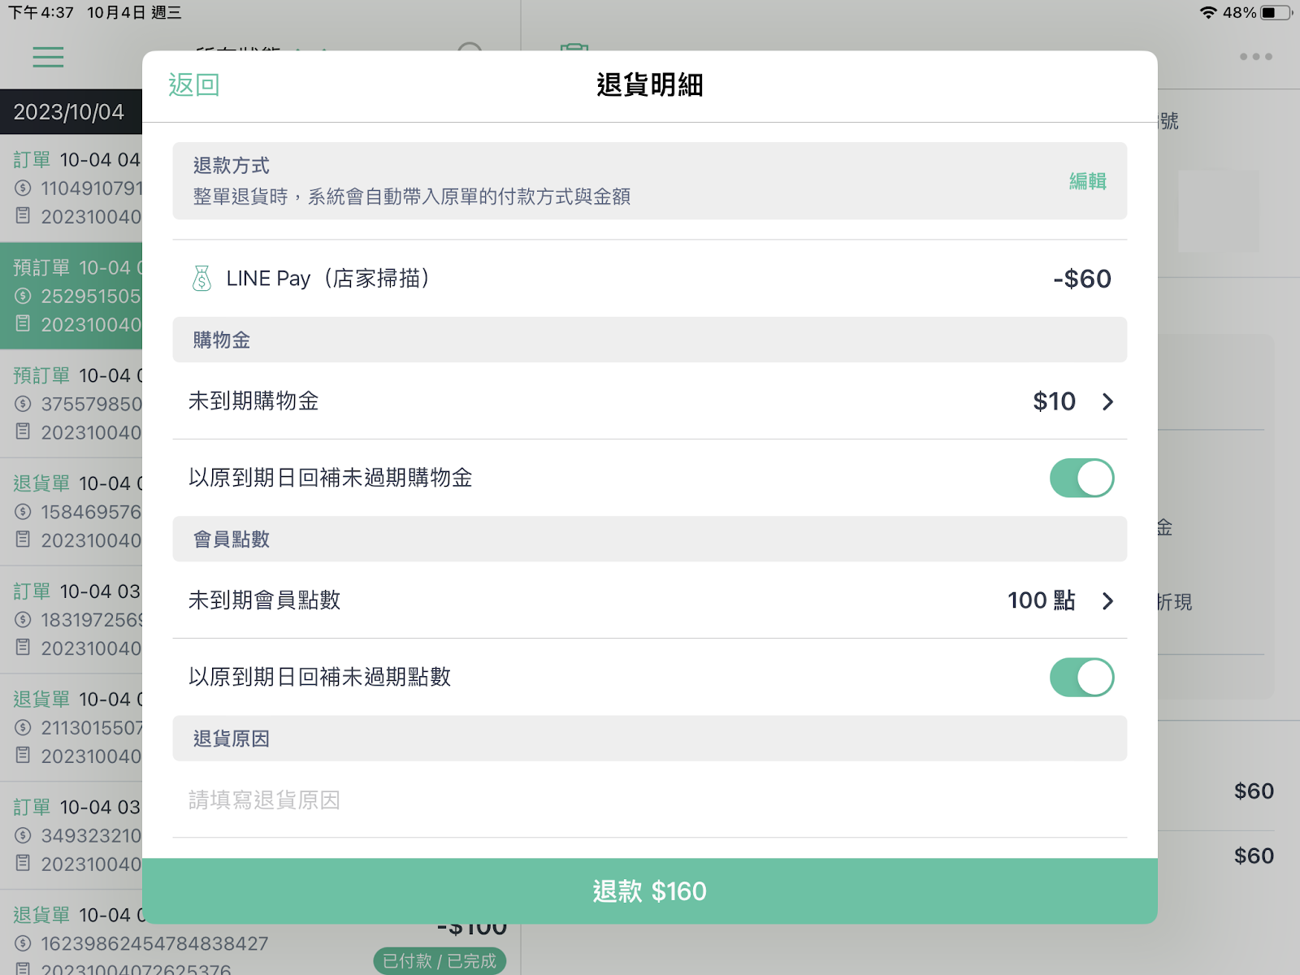Click dollar icon beside 16239862454784838427
Viewport: 1300px width, 975px height.
pyautogui.click(x=23, y=943)
